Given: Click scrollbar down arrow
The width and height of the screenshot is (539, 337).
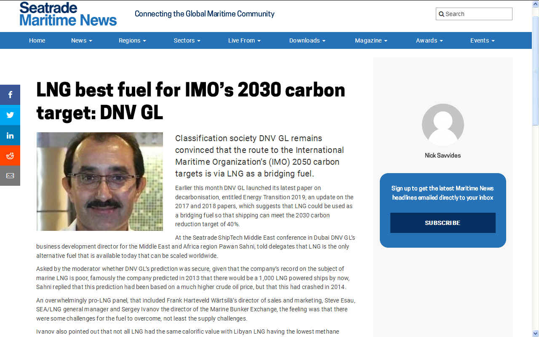Looking at the screenshot, I should (x=535, y=333).
